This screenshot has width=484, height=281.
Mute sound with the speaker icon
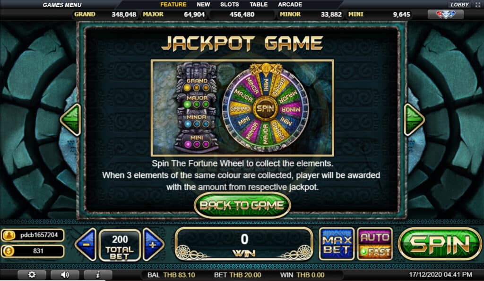coord(65,274)
